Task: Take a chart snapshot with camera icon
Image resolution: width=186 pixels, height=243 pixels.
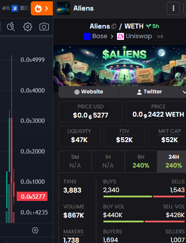Action: 44,27
